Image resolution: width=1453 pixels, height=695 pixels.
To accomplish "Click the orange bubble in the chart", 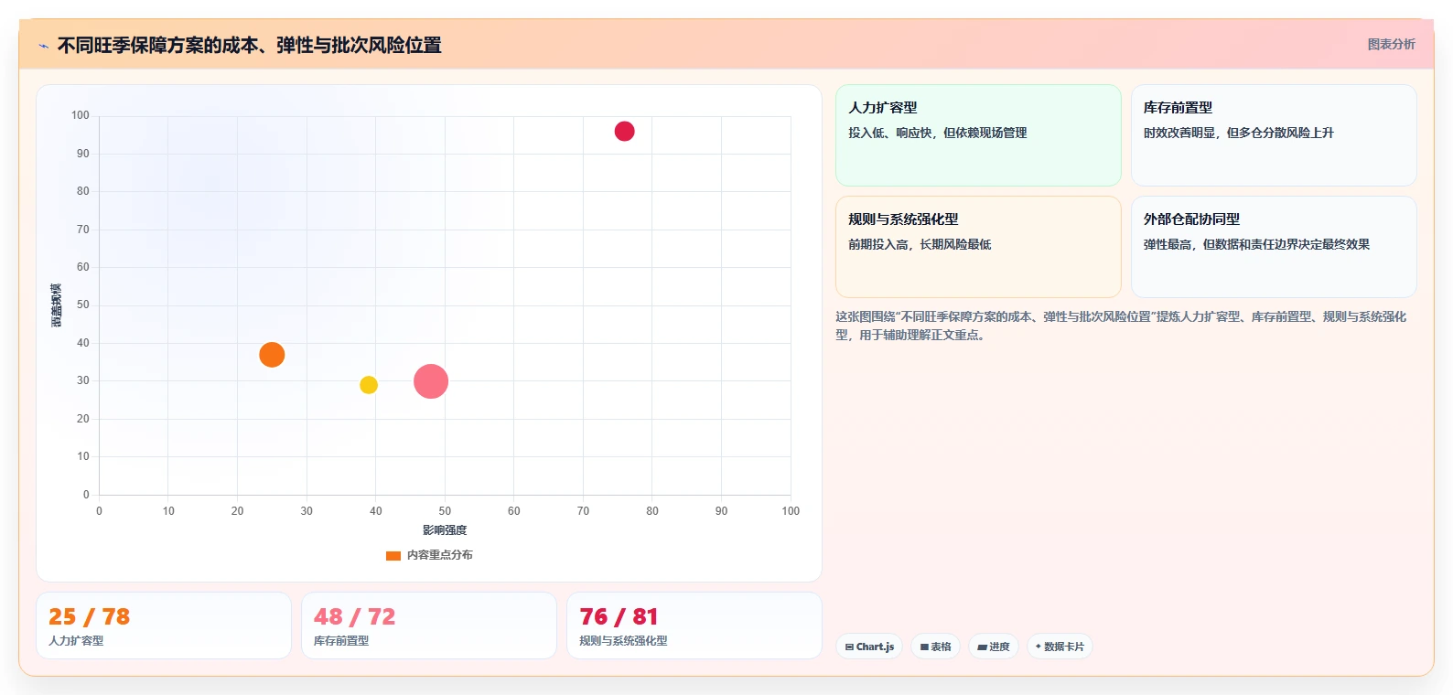I will [x=272, y=354].
